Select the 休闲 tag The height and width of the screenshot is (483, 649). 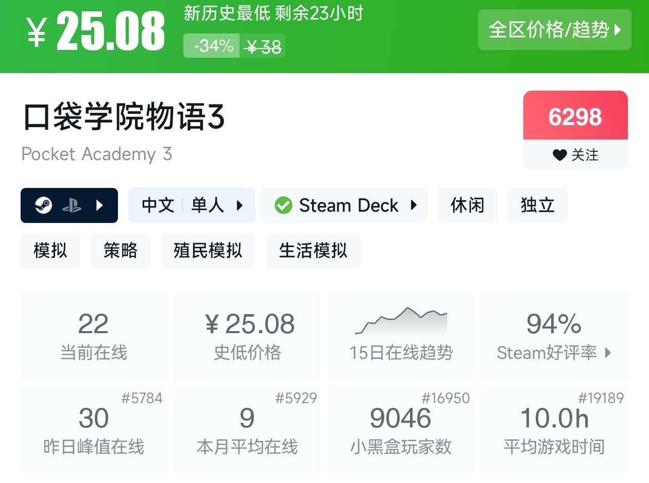coord(467,205)
